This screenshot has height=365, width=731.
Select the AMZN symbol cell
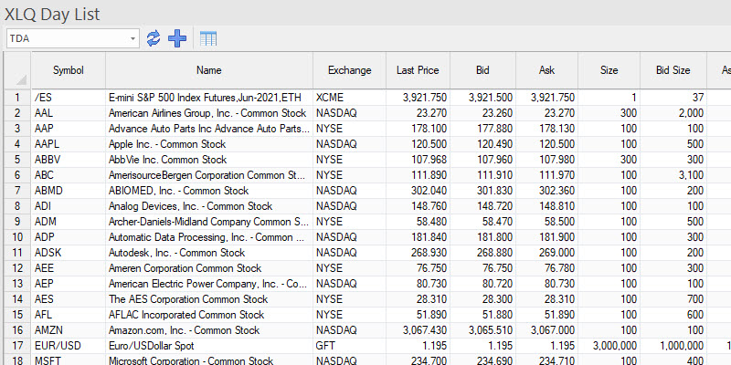coord(69,330)
